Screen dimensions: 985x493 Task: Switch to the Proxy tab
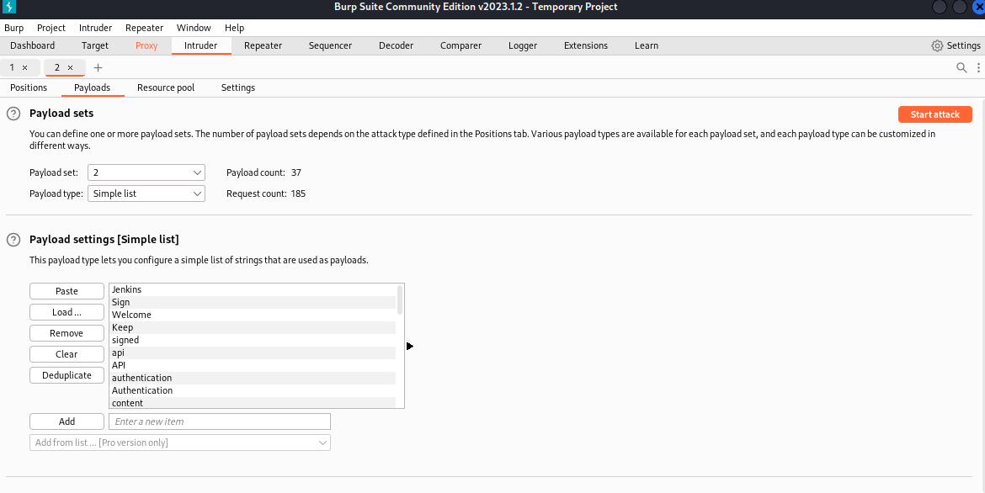146,45
